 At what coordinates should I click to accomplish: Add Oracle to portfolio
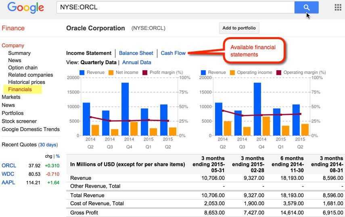pyautogui.click(x=239, y=28)
